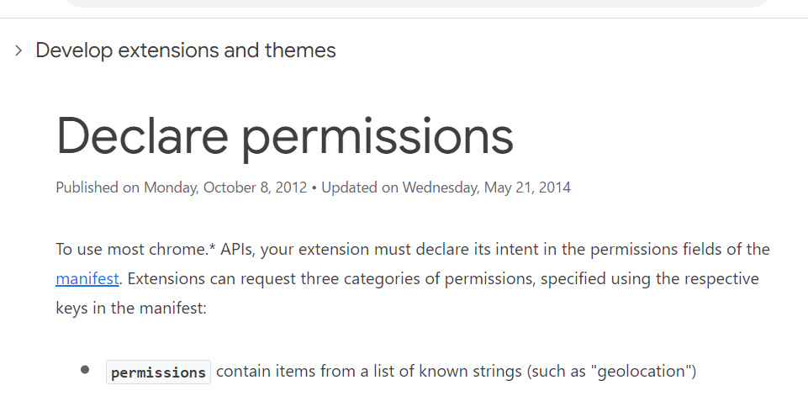Click the word Declare in the heading
The image size is (808, 396).
click(x=143, y=135)
